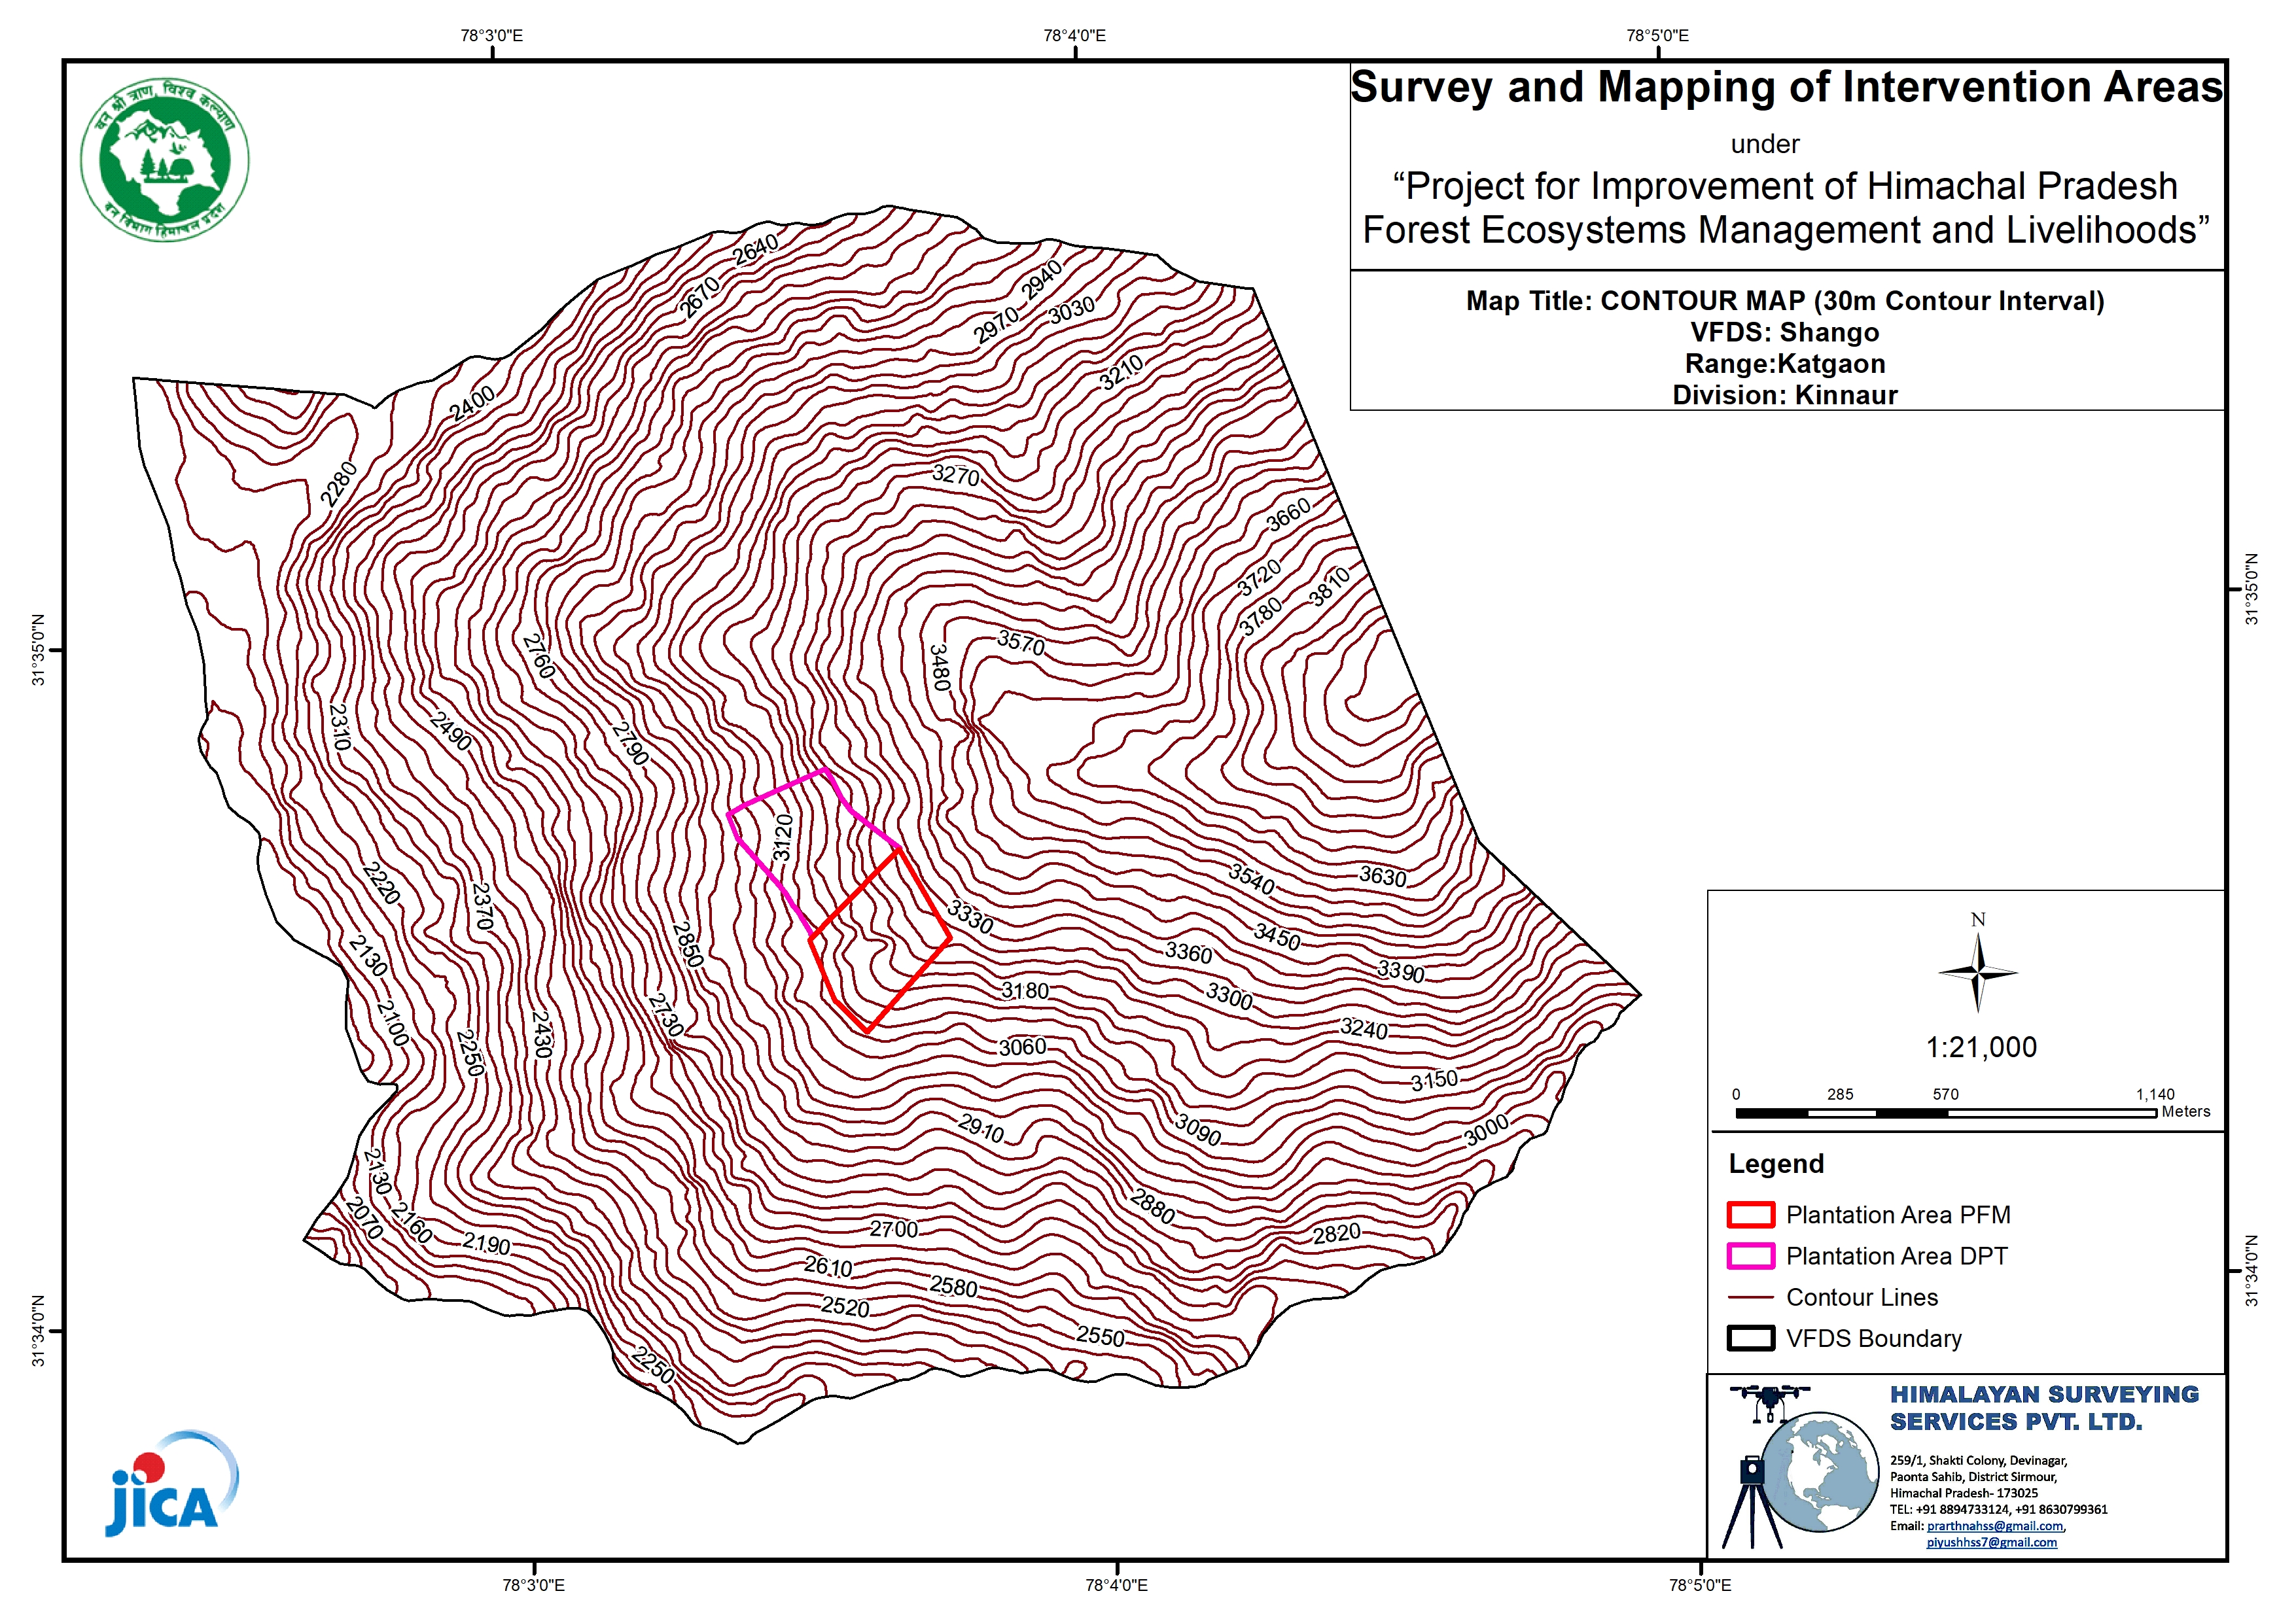
Task: Click the 'Range:Katgaon' text
Action: click(1785, 363)
